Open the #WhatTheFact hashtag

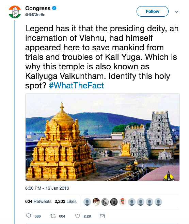click(76, 85)
